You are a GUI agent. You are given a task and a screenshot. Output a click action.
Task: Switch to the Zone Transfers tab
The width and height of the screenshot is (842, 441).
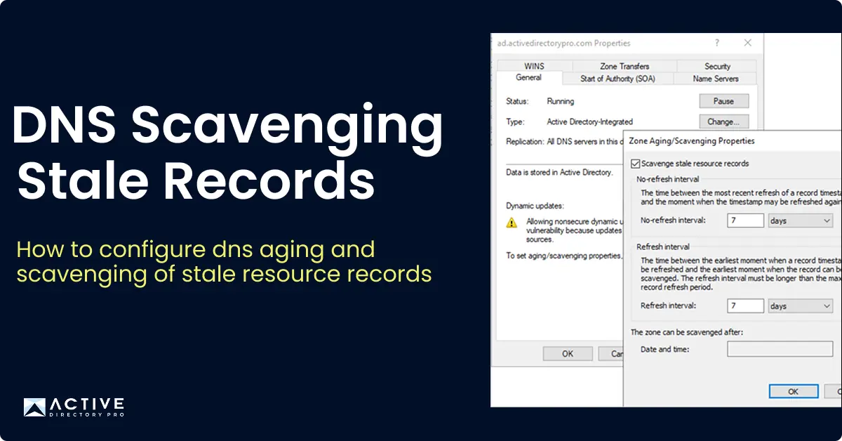click(624, 66)
